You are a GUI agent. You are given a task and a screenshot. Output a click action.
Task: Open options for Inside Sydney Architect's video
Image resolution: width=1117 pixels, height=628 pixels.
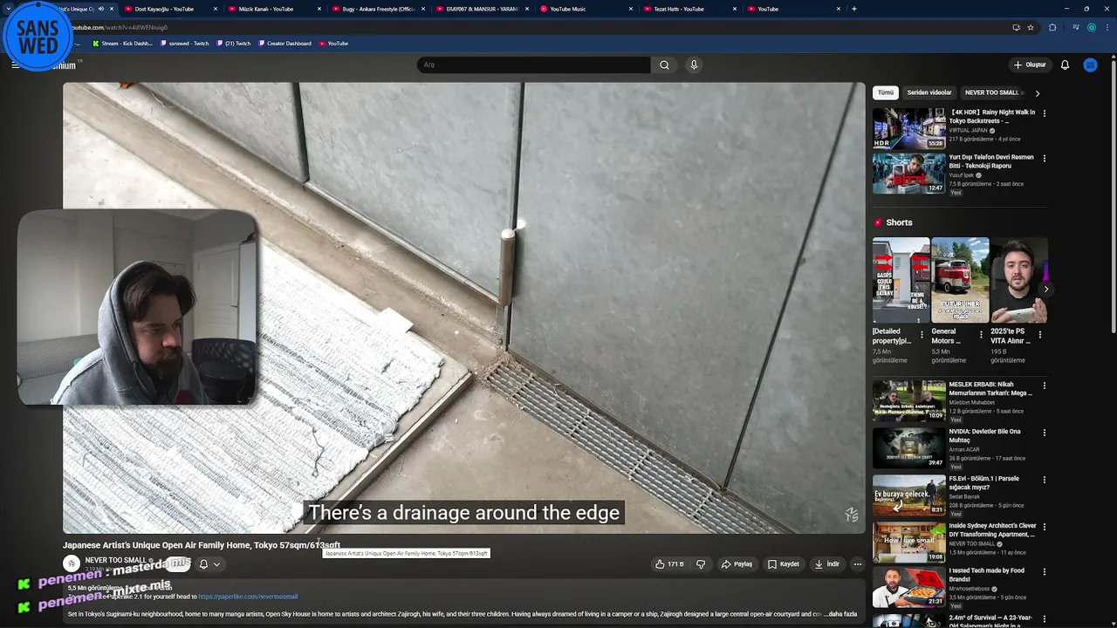1045,527
